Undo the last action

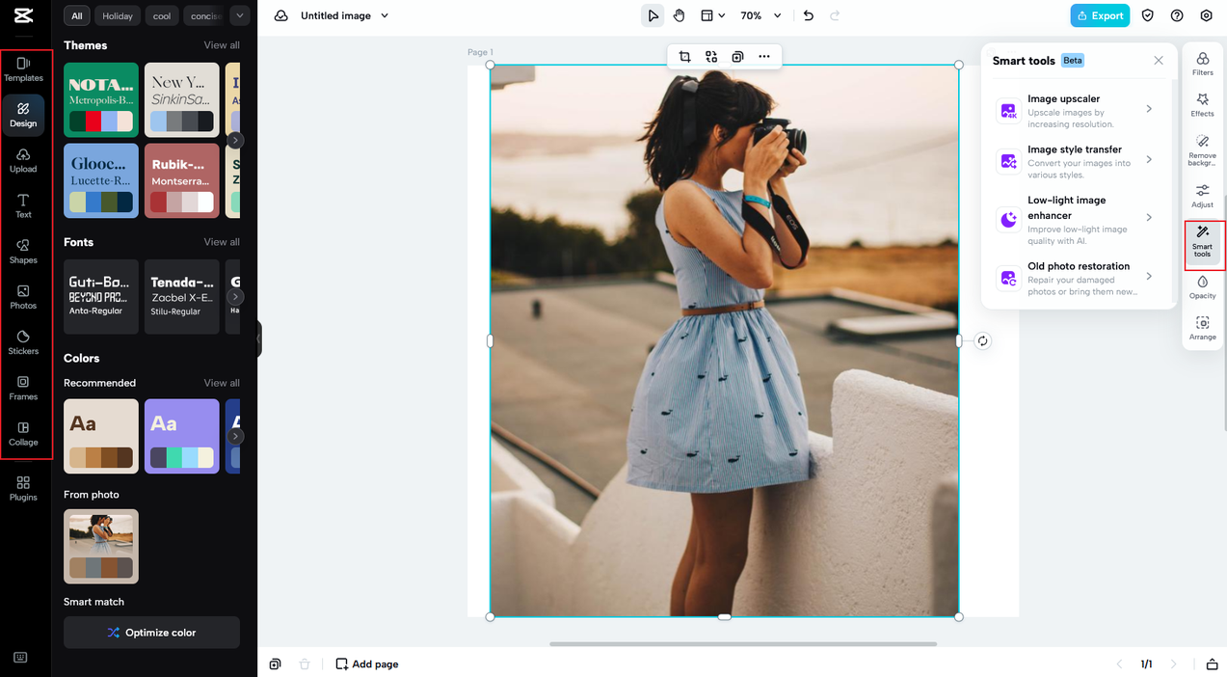point(809,15)
